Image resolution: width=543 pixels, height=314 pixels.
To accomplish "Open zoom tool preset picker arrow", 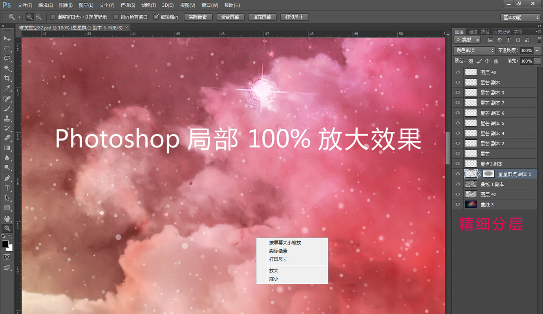I will pos(19,17).
